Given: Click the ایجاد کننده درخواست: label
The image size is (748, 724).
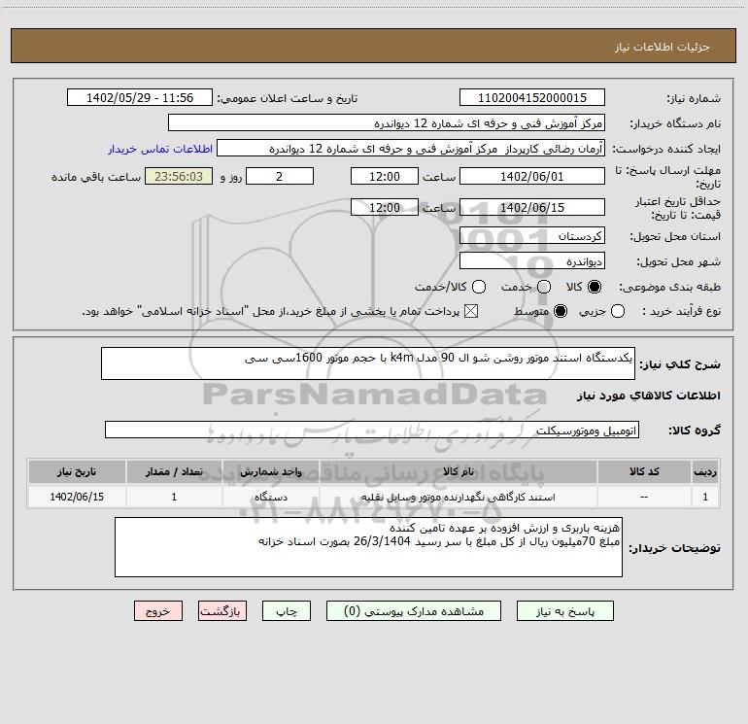Looking at the screenshot, I should (x=666, y=150).
